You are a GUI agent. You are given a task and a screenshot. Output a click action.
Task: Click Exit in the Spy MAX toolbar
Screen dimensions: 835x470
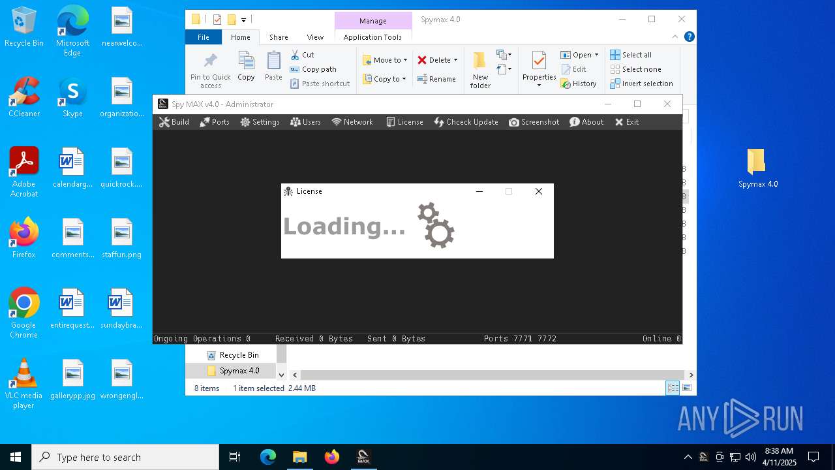[627, 122]
